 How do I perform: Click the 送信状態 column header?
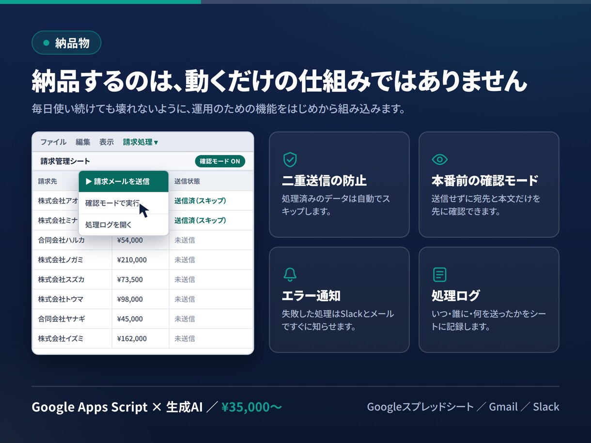coord(187,181)
